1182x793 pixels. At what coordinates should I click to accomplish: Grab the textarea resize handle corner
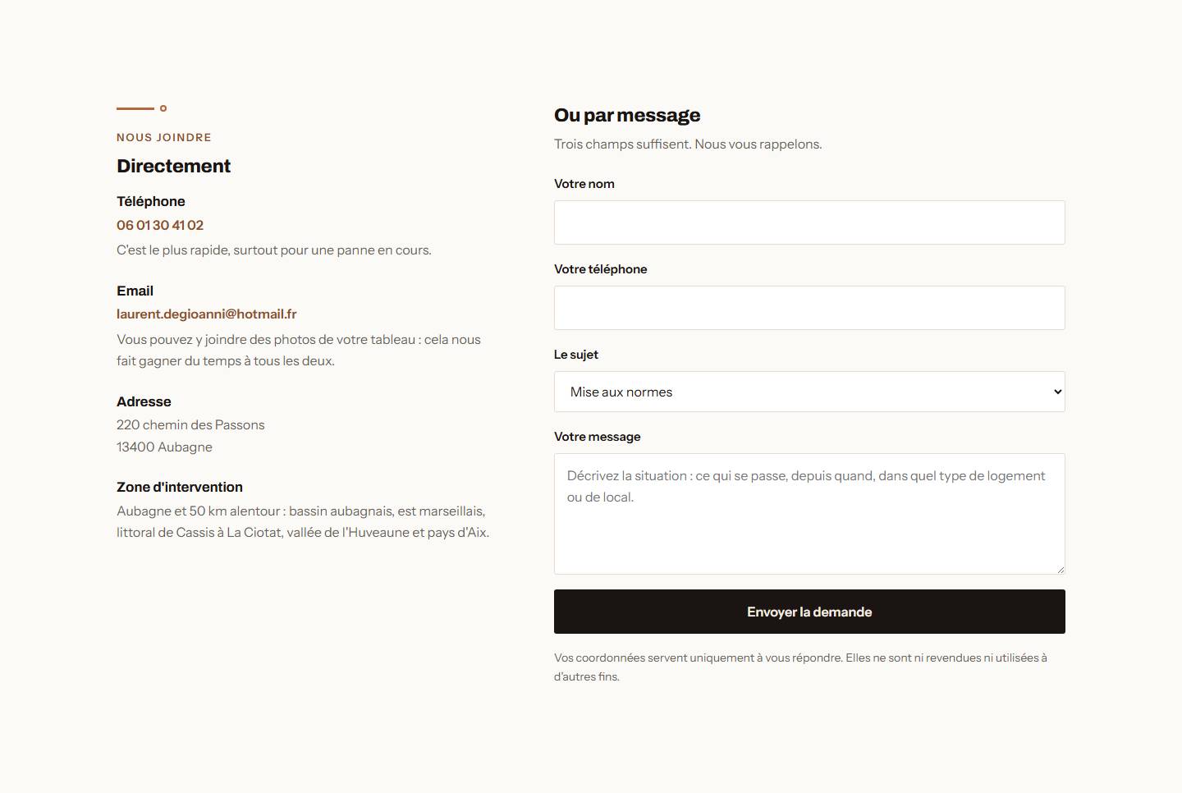[1061, 569]
